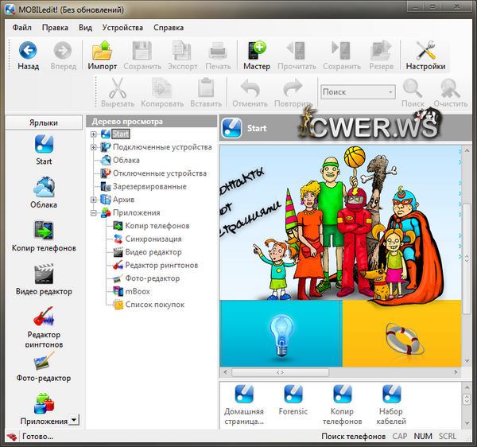The image size is (477, 447).
Task: Expand the Подключенные устройства node
Action: click(x=94, y=147)
